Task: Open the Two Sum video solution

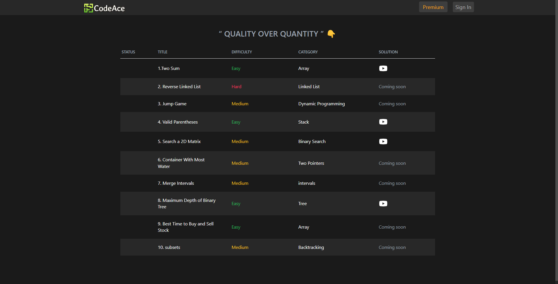Action: click(383, 68)
